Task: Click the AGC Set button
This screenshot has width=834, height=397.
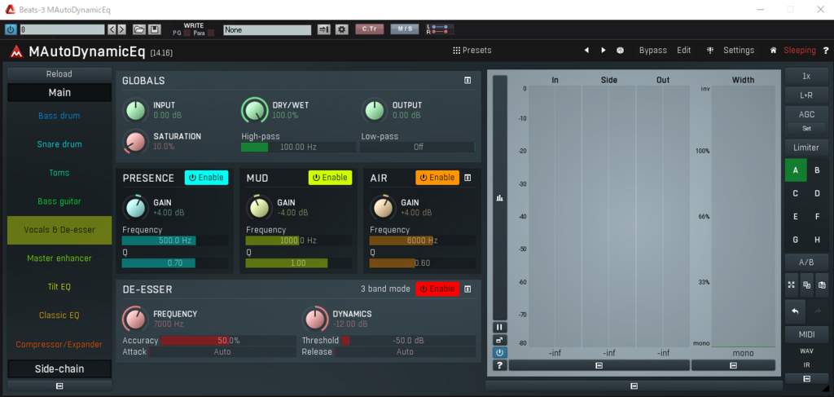Action: coord(806,128)
